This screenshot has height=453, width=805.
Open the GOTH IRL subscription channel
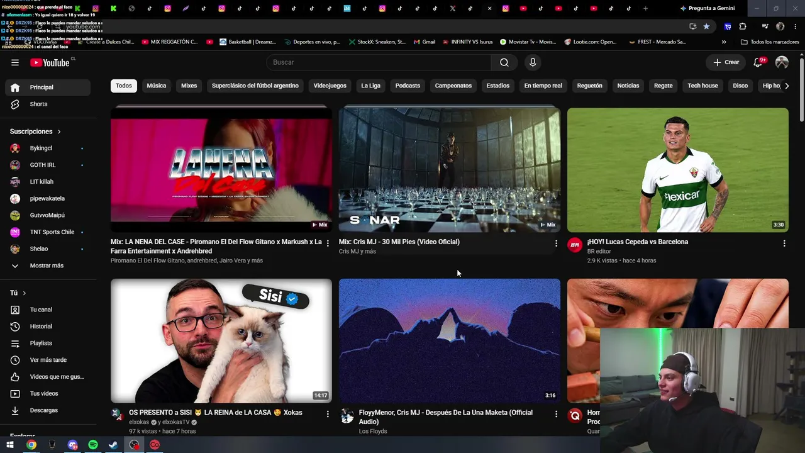pyautogui.click(x=48, y=165)
